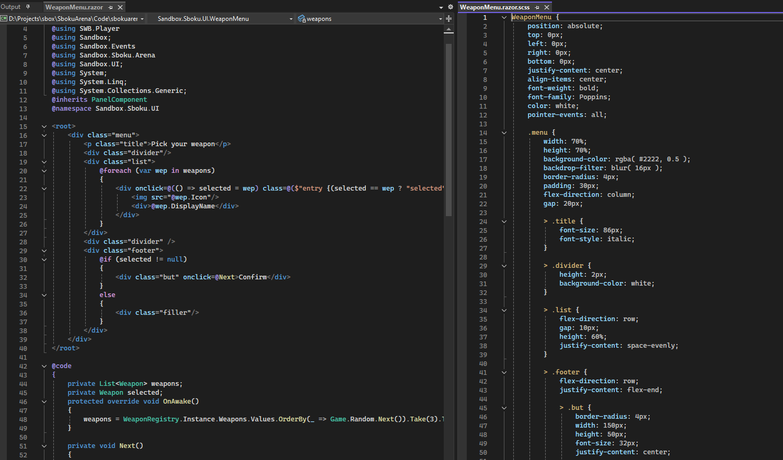Close the WeaponMenu.razor.scss tab
Screen dimensions: 783x460
(x=547, y=7)
